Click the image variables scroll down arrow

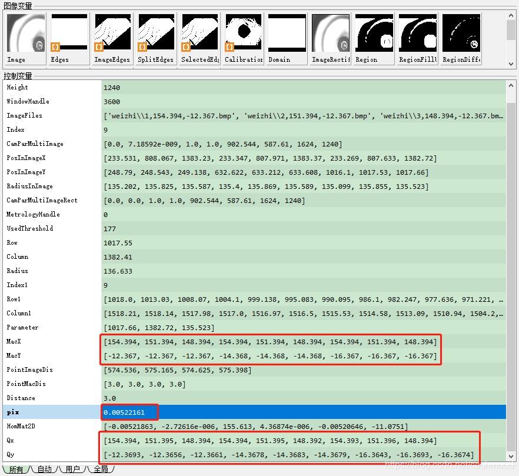tap(511, 64)
